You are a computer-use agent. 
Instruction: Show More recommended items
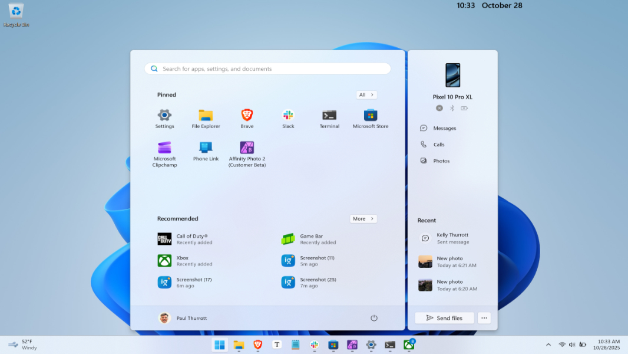coord(363,219)
